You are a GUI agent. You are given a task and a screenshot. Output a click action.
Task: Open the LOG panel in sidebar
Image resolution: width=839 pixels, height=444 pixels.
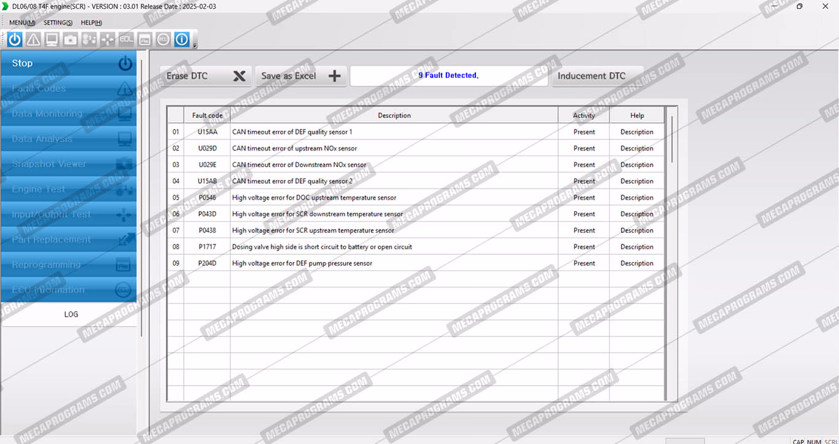coord(71,314)
